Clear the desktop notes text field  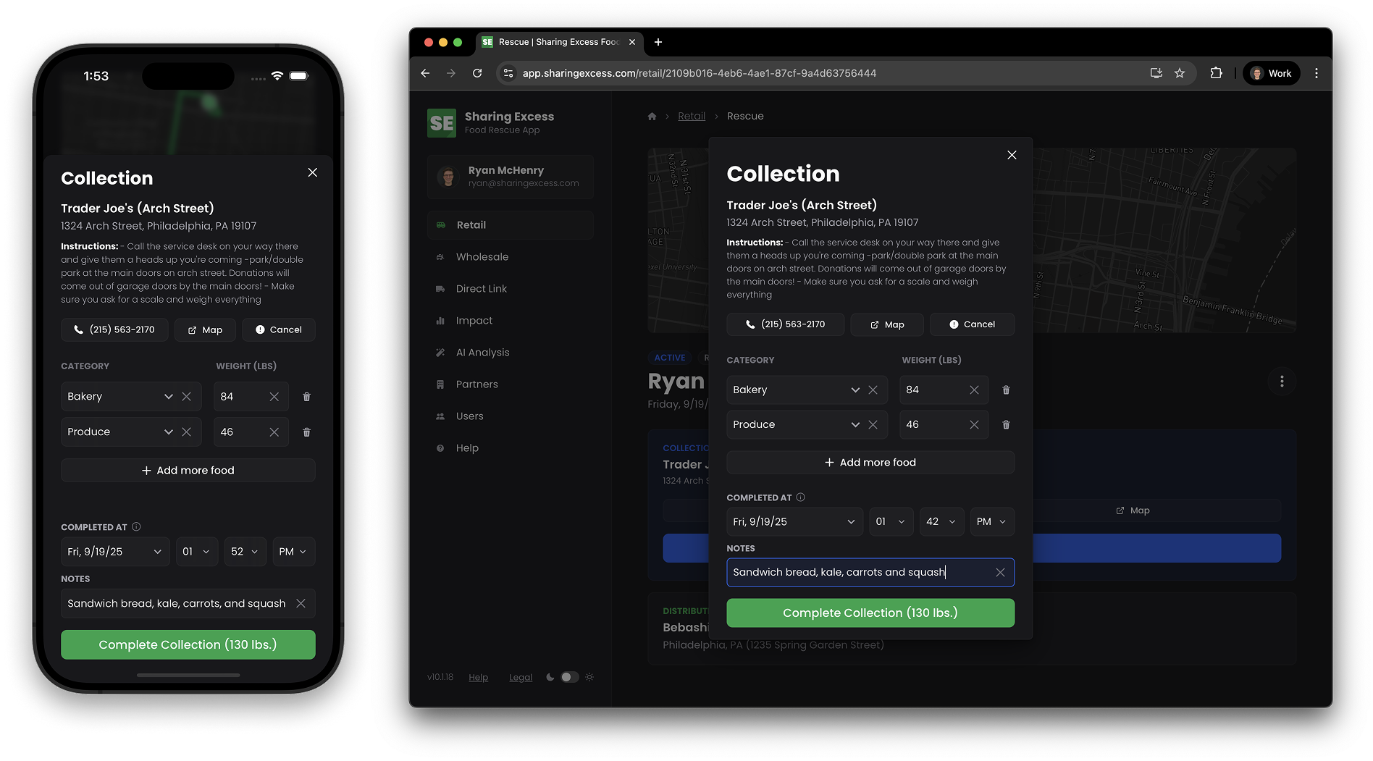(x=1000, y=573)
